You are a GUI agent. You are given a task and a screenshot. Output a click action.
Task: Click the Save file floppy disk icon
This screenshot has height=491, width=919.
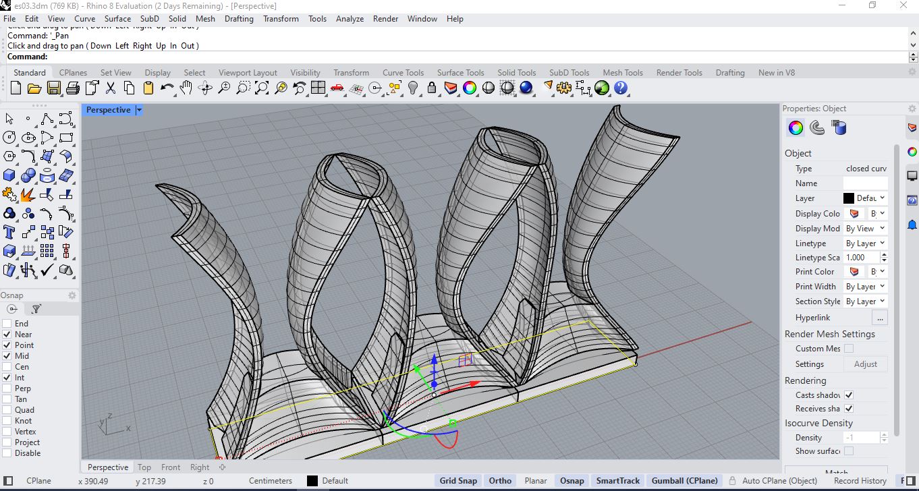click(x=53, y=88)
